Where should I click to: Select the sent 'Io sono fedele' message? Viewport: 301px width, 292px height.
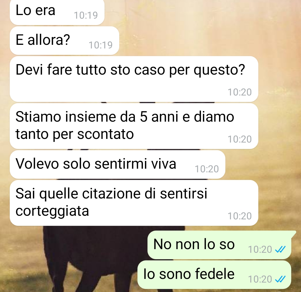pyautogui.click(x=214, y=274)
